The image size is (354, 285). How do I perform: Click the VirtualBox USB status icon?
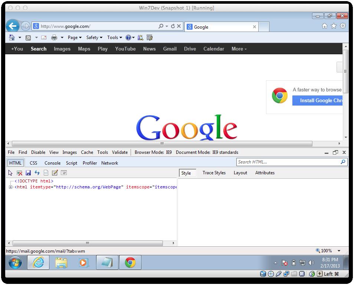click(279, 274)
